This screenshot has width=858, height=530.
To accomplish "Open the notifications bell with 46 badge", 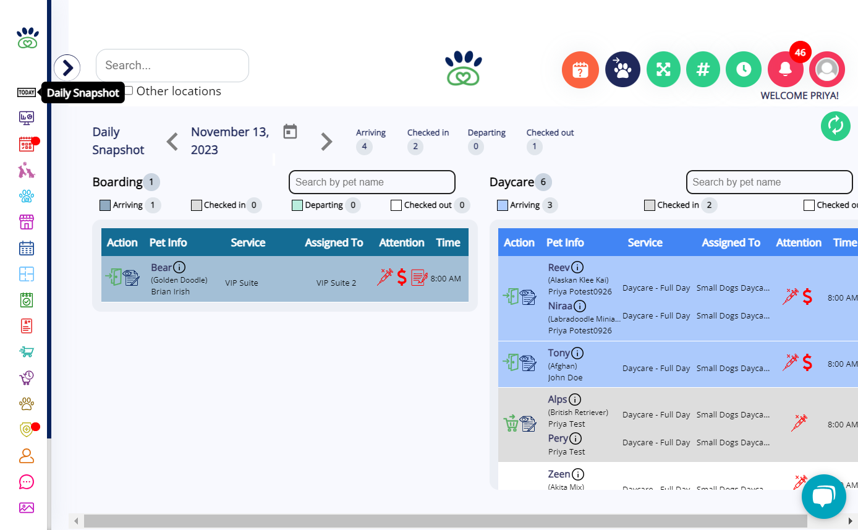I will [786, 69].
